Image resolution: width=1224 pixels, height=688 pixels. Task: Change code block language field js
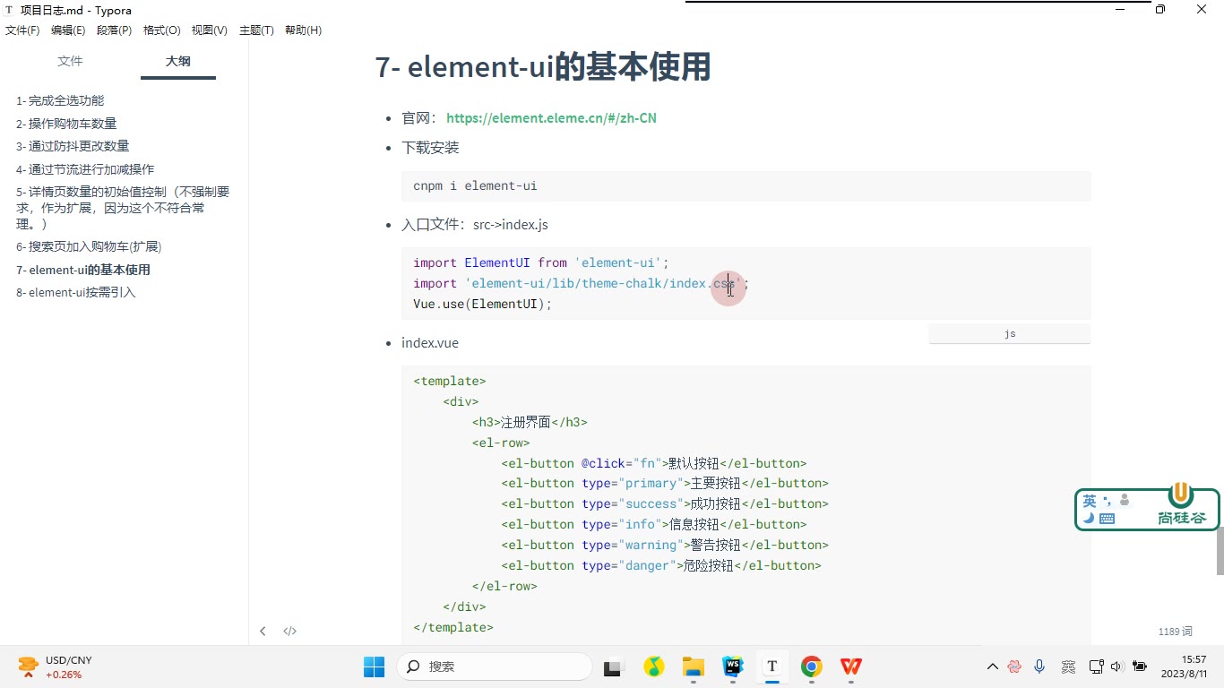pos(1010,334)
